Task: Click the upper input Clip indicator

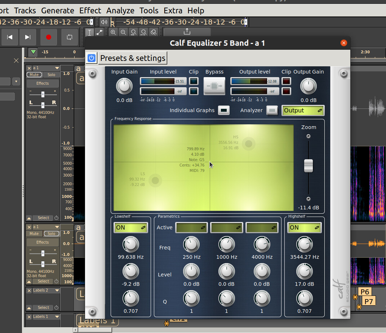Action: tap(194, 81)
